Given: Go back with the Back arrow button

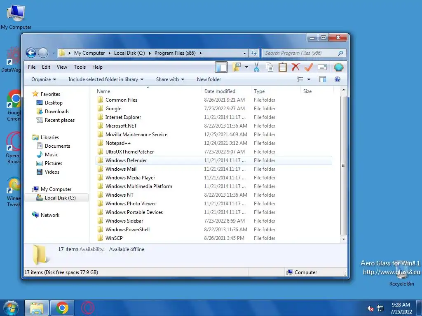Looking at the screenshot, I should (x=31, y=53).
